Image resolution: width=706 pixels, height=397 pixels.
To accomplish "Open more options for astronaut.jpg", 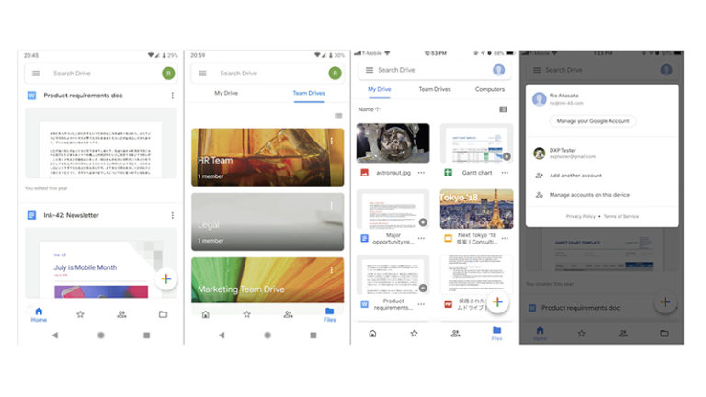I will click(421, 173).
